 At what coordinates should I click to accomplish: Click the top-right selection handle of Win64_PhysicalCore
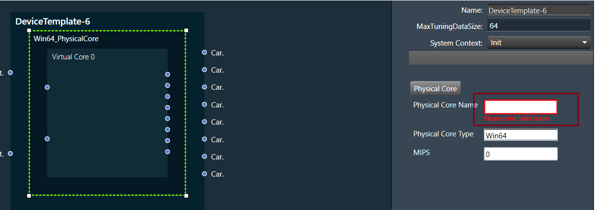tap(186, 30)
